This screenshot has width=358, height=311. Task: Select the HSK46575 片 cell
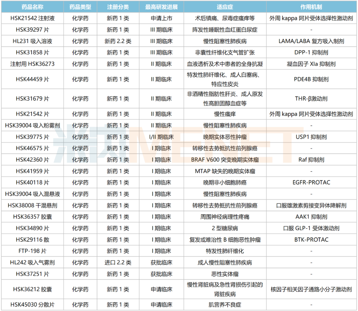pos(32,148)
